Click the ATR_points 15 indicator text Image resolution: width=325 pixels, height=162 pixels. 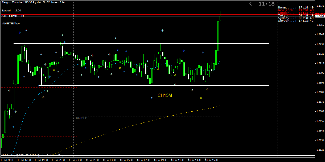pyautogui.click(x=13, y=16)
